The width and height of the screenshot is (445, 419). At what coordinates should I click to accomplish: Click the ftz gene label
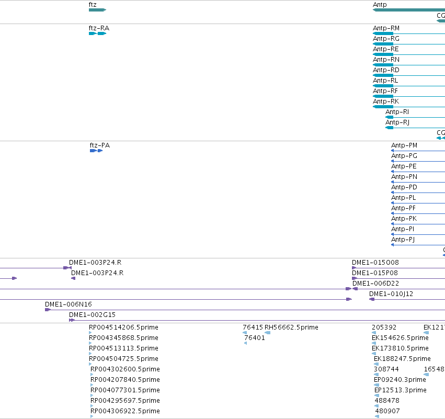point(93,5)
